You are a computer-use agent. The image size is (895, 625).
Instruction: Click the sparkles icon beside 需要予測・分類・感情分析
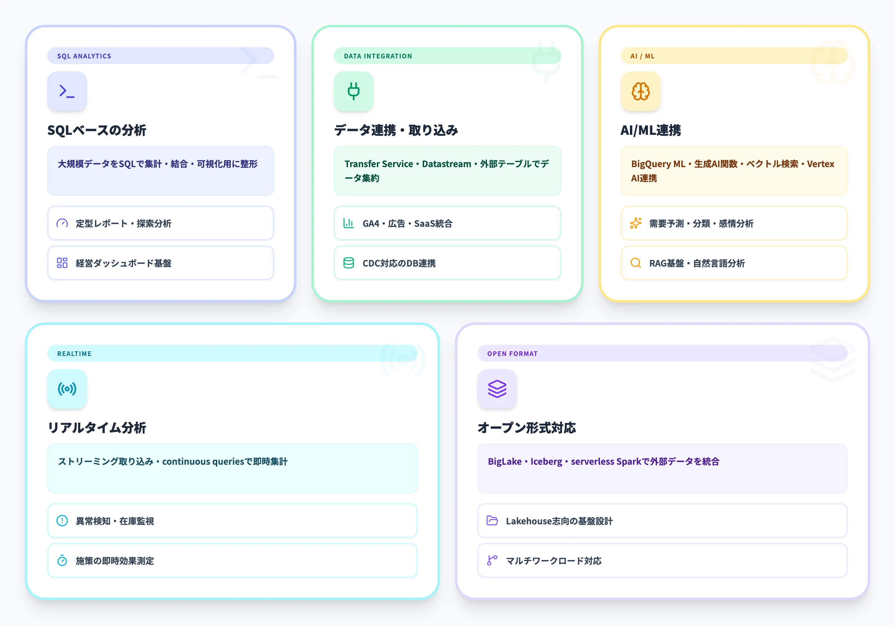click(636, 223)
